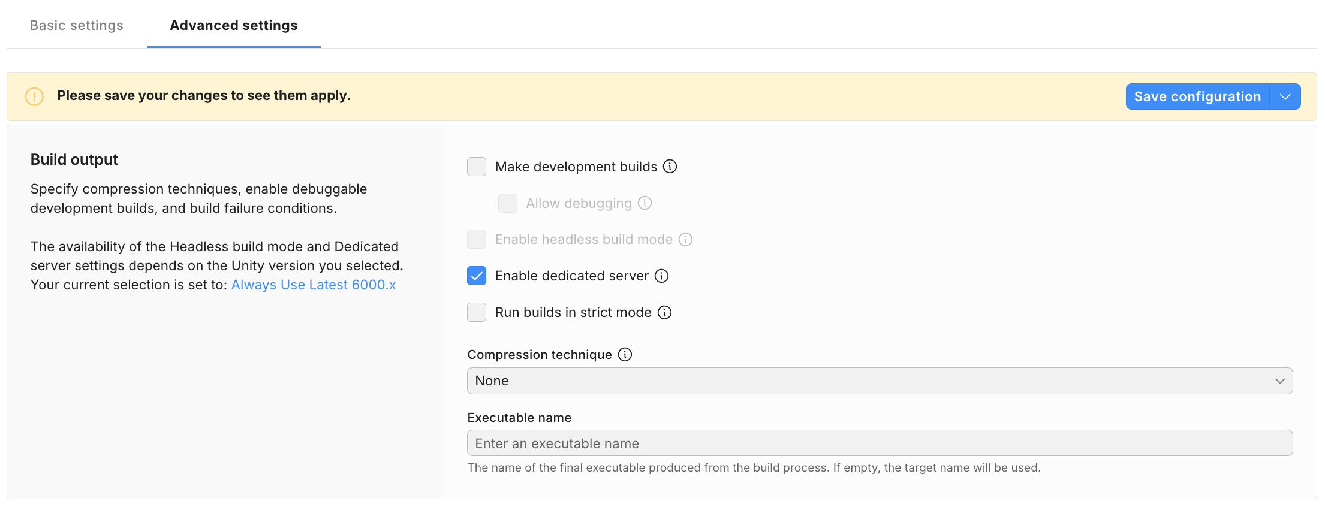Open the Compression technique dropdown

pos(880,381)
